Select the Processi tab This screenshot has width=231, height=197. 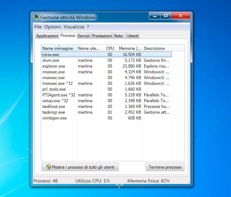coord(68,36)
